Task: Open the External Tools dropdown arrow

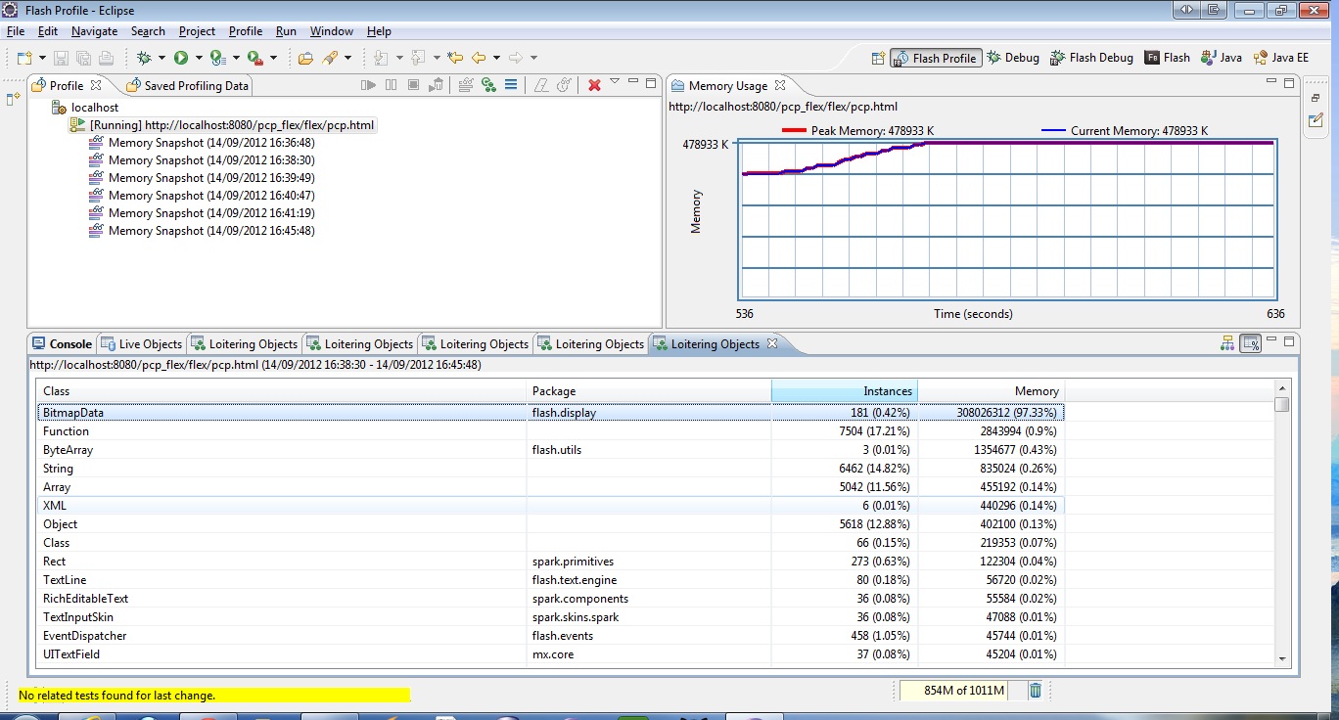Action: [273, 58]
